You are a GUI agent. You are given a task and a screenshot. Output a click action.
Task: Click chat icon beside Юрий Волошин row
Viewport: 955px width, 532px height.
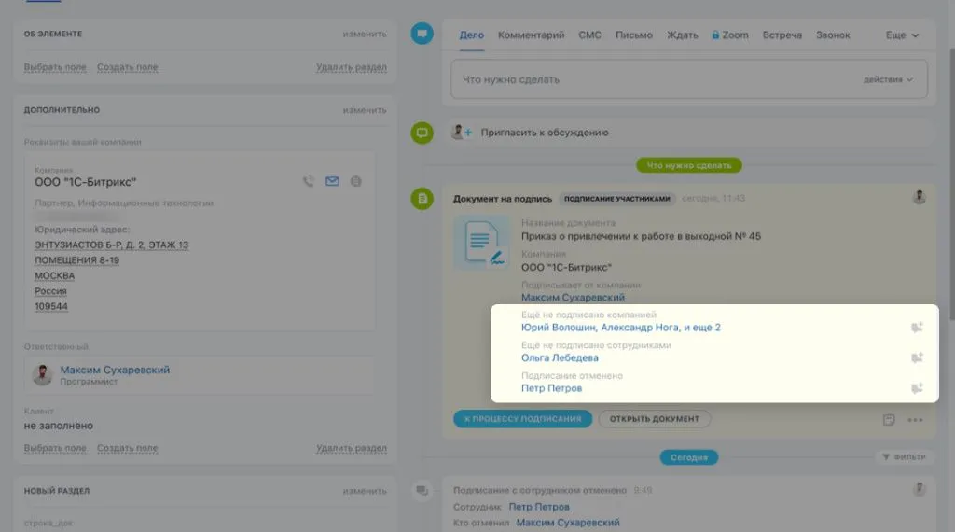click(x=917, y=327)
